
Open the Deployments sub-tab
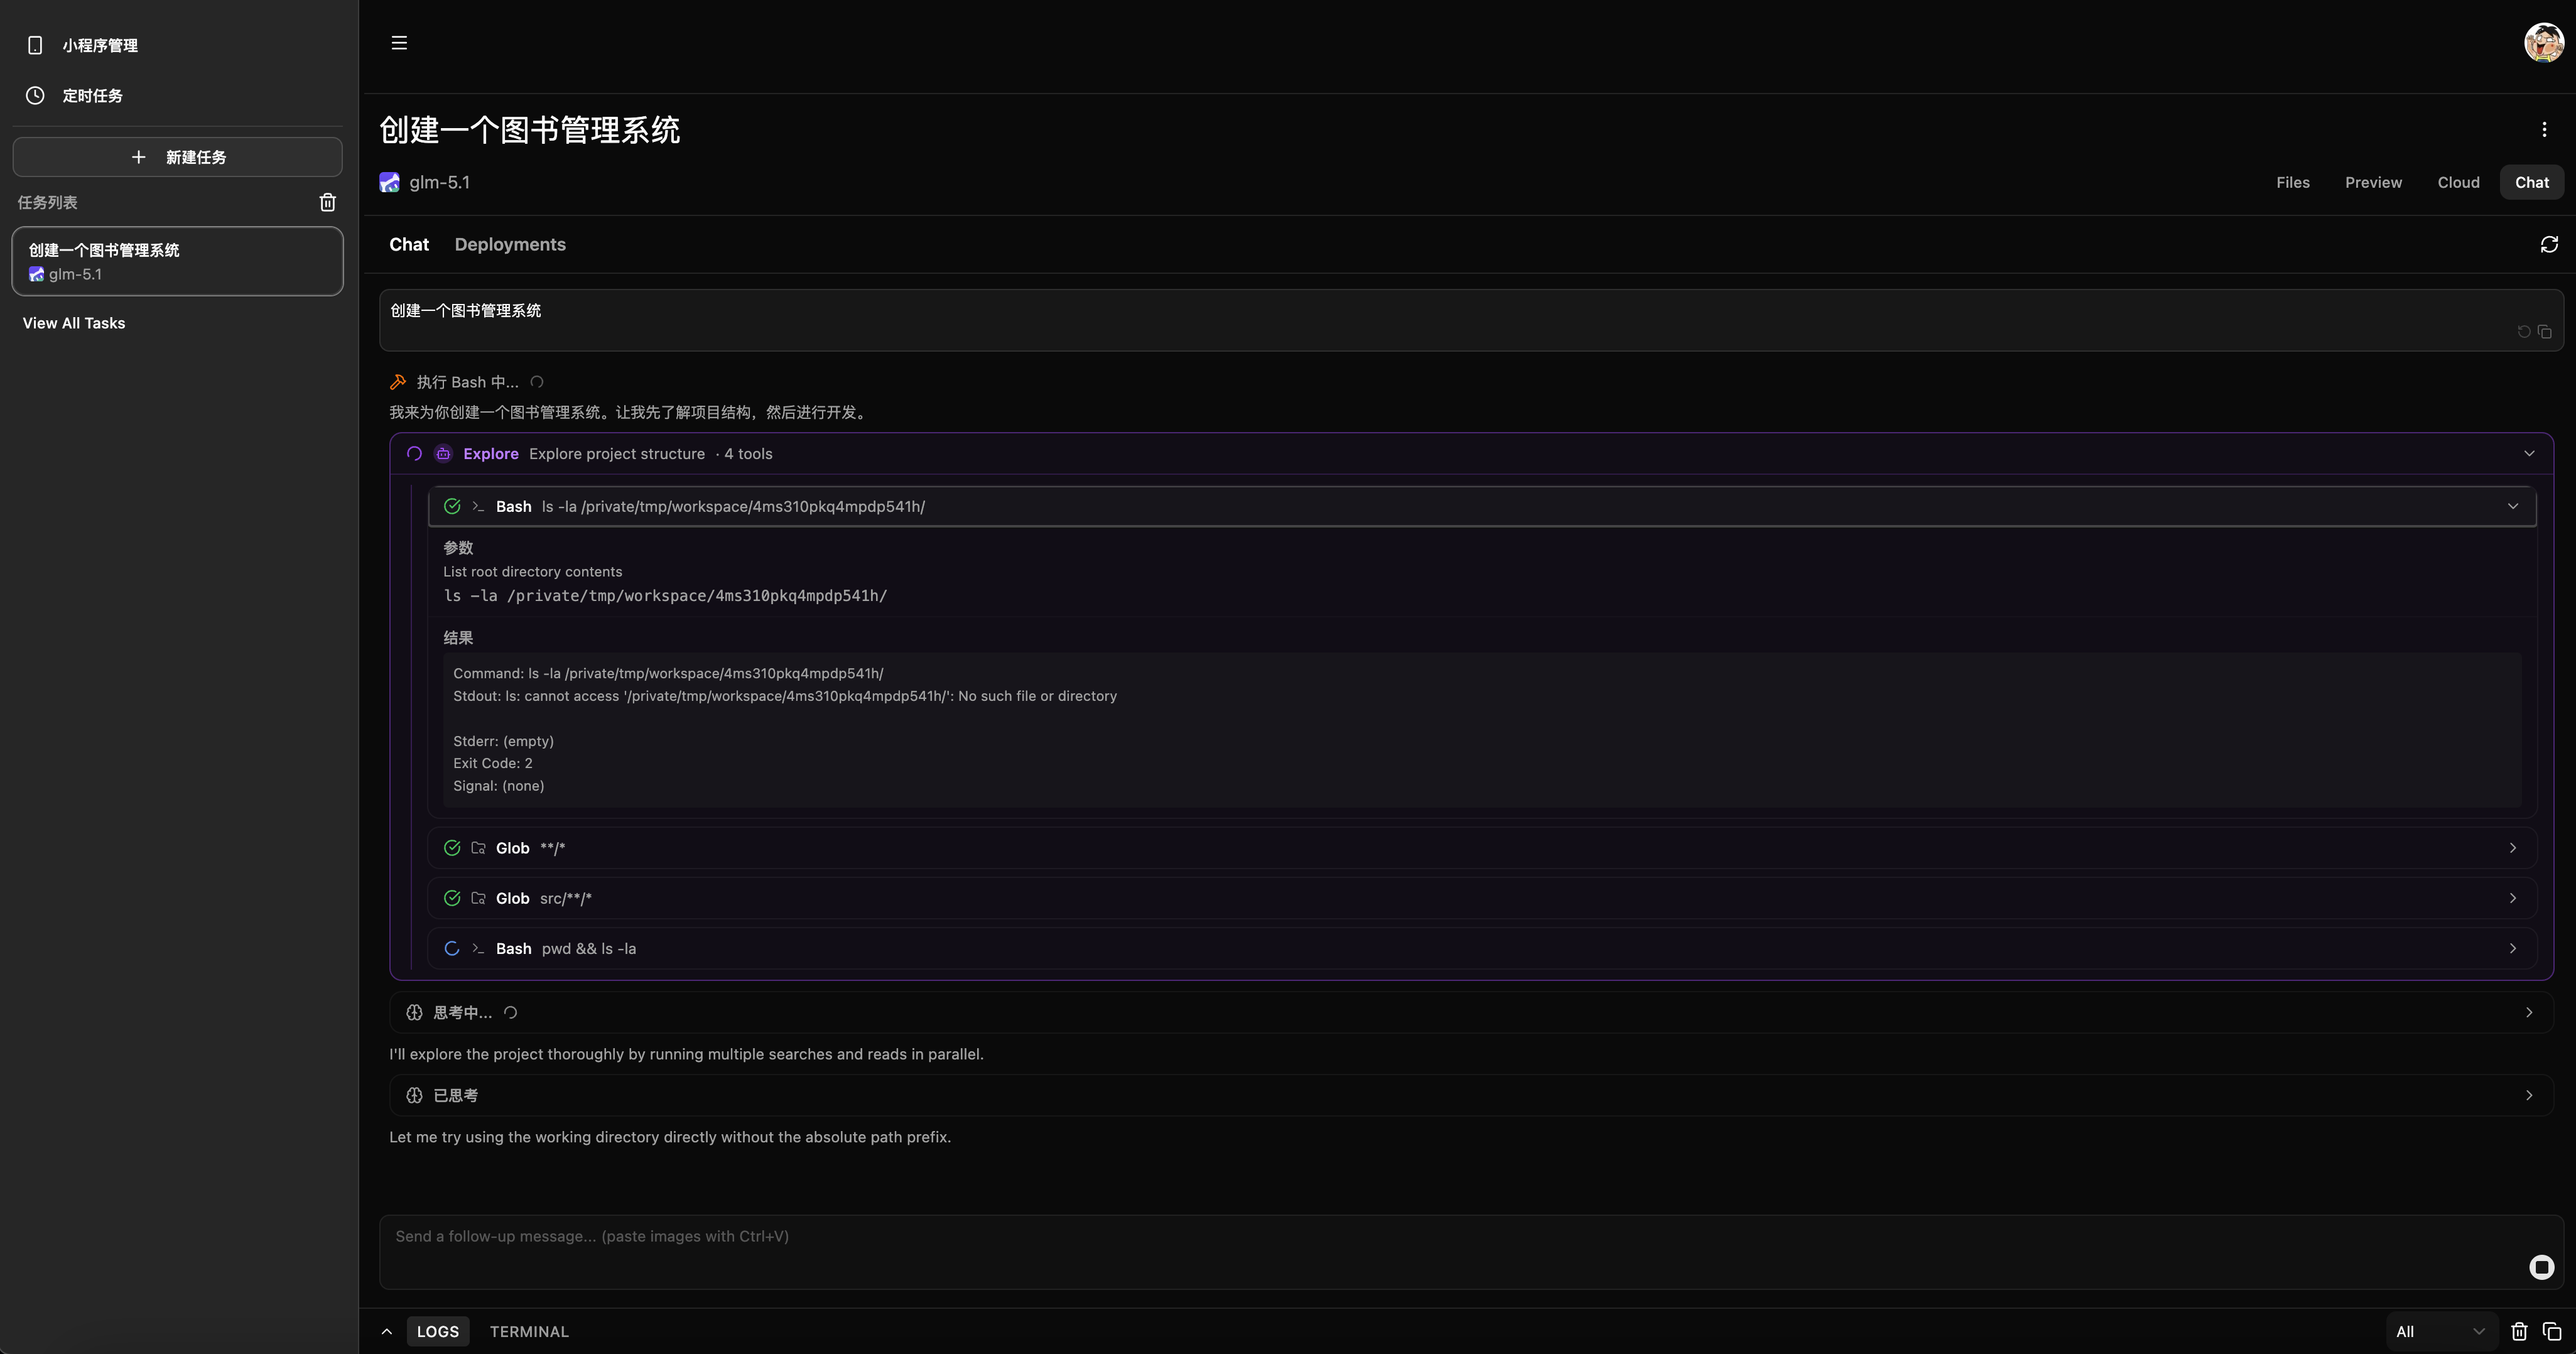coord(510,245)
